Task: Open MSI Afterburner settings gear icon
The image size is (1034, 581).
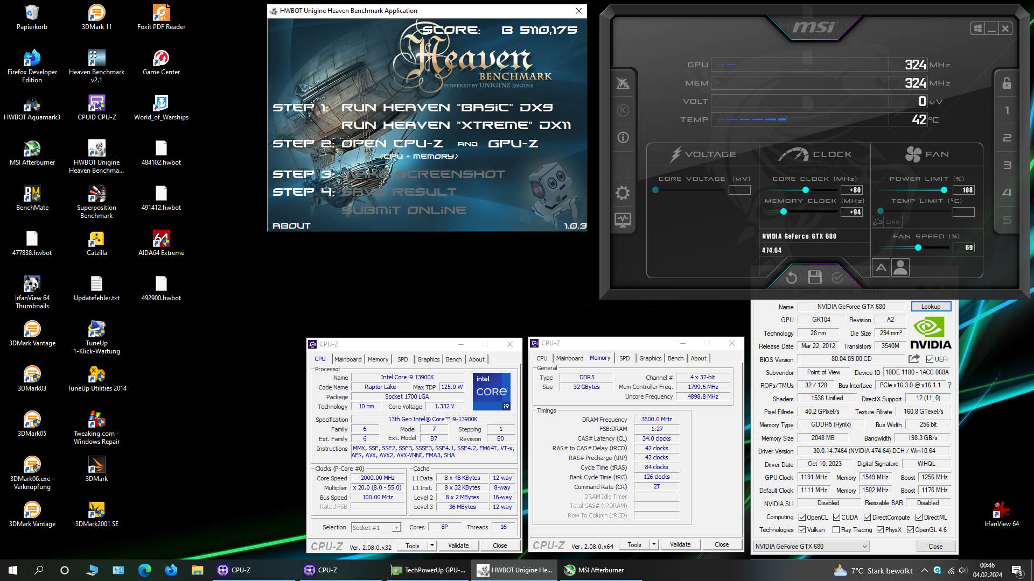Action: tap(623, 193)
